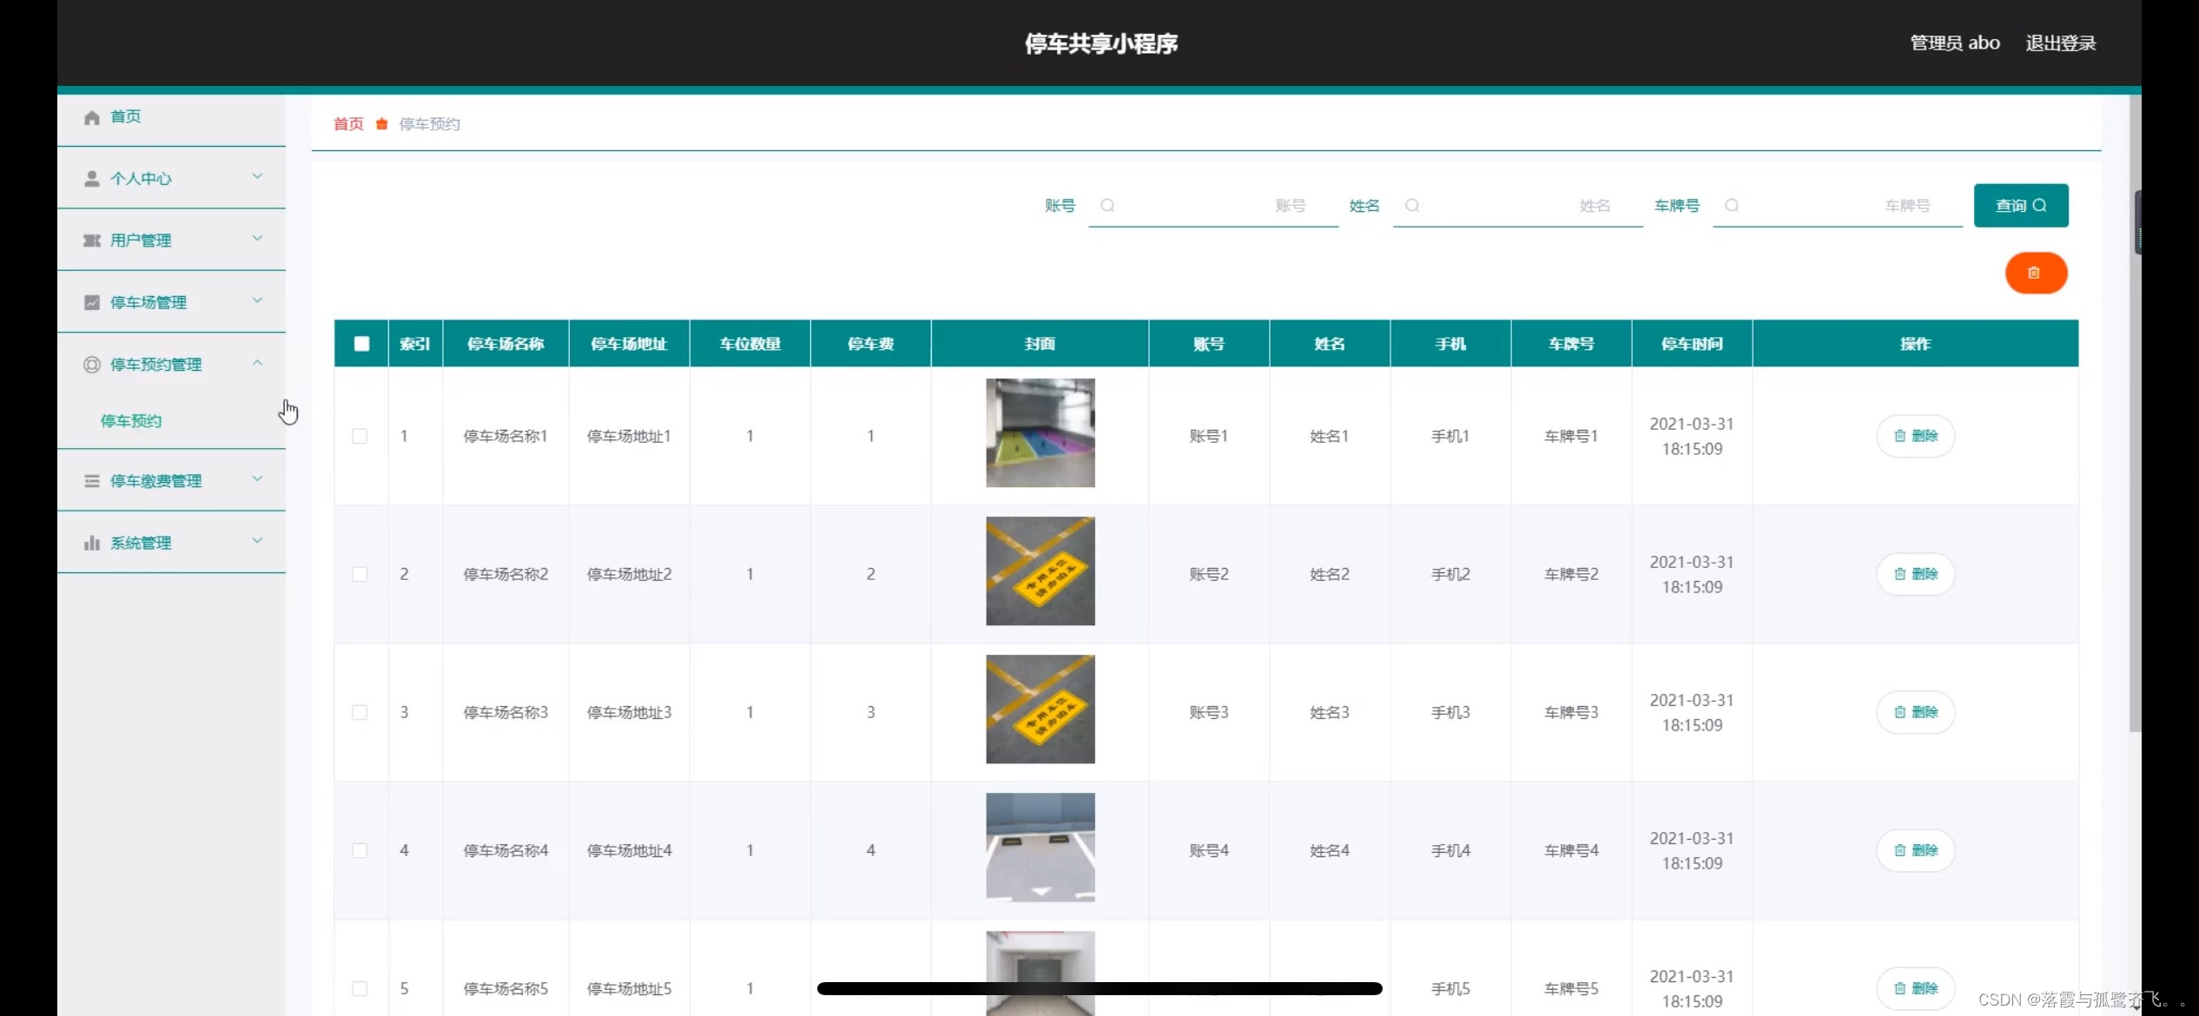Click the breadcrumb home marker icon
This screenshot has height=1016, width=2199.
coord(381,124)
